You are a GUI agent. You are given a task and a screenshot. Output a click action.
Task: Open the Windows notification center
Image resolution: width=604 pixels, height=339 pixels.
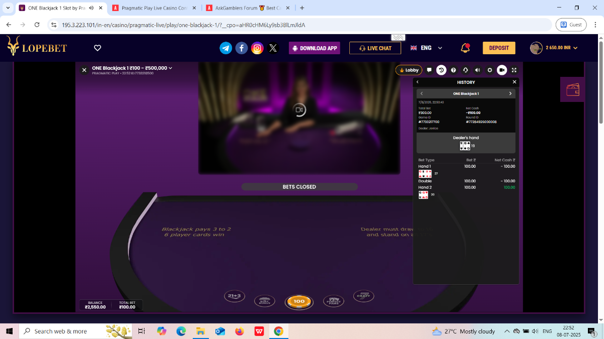[x=592, y=331]
